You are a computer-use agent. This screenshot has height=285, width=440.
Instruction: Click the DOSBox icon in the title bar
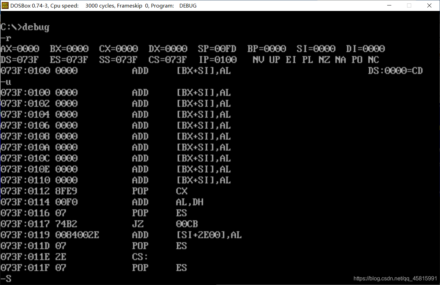click(x=5, y=5)
